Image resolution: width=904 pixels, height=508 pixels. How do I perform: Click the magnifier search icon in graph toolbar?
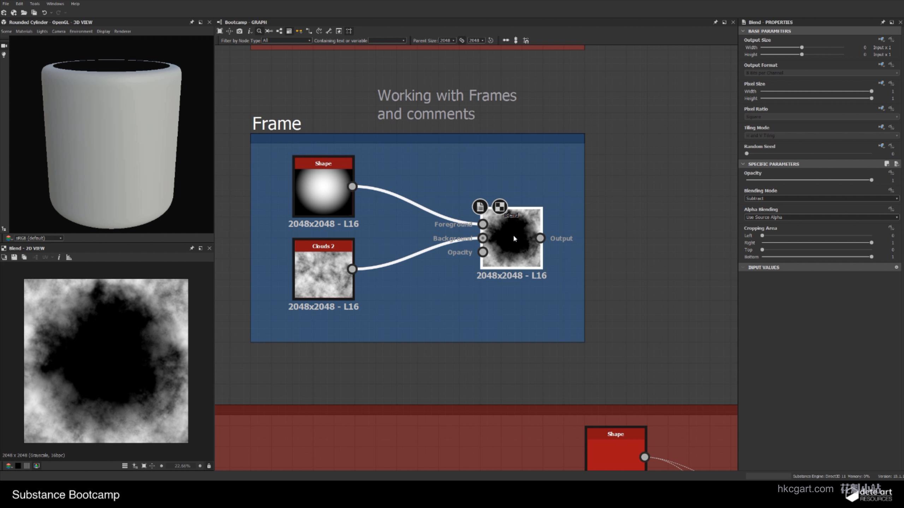259,31
